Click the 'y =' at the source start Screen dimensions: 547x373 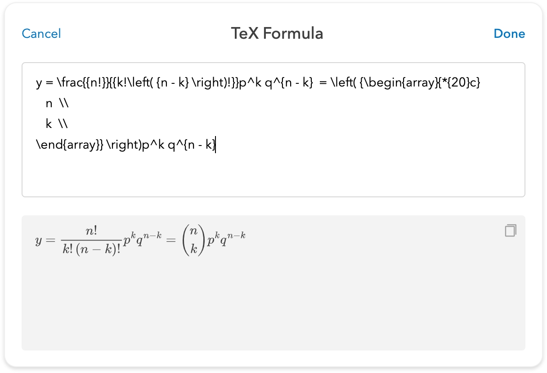(x=43, y=83)
